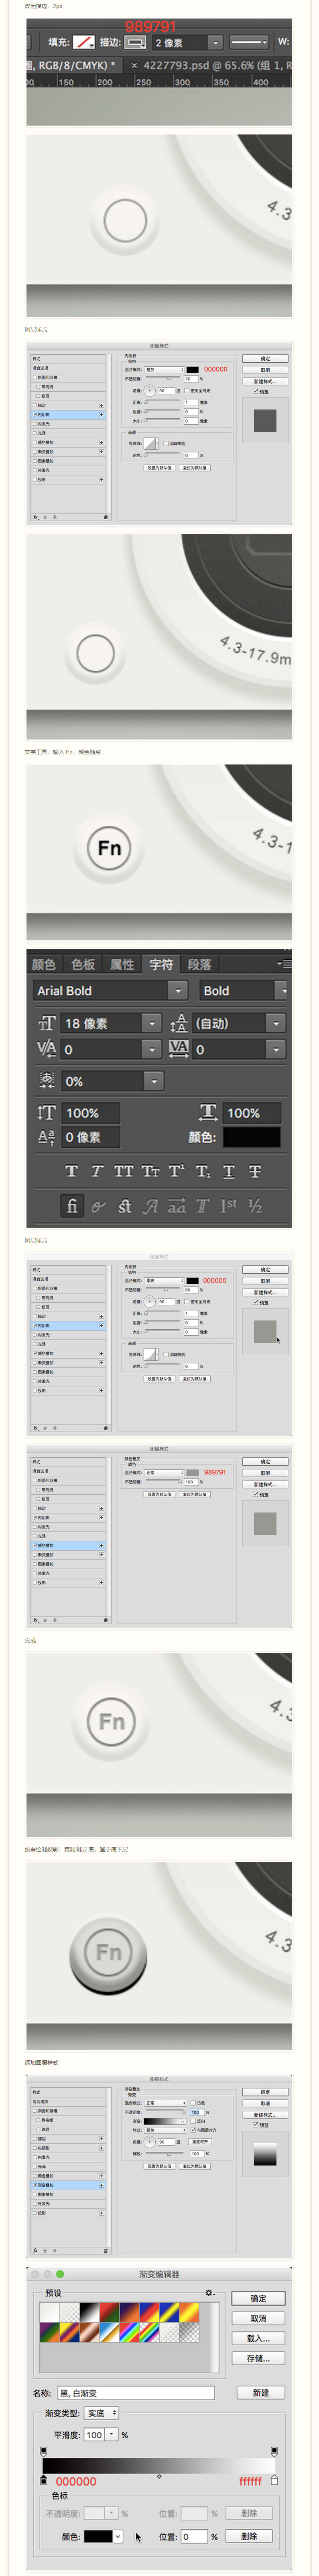Click the vertical scale 100% field

pyautogui.click(x=91, y=1113)
